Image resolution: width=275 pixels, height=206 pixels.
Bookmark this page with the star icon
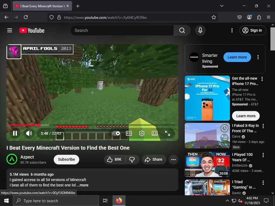[214, 17]
